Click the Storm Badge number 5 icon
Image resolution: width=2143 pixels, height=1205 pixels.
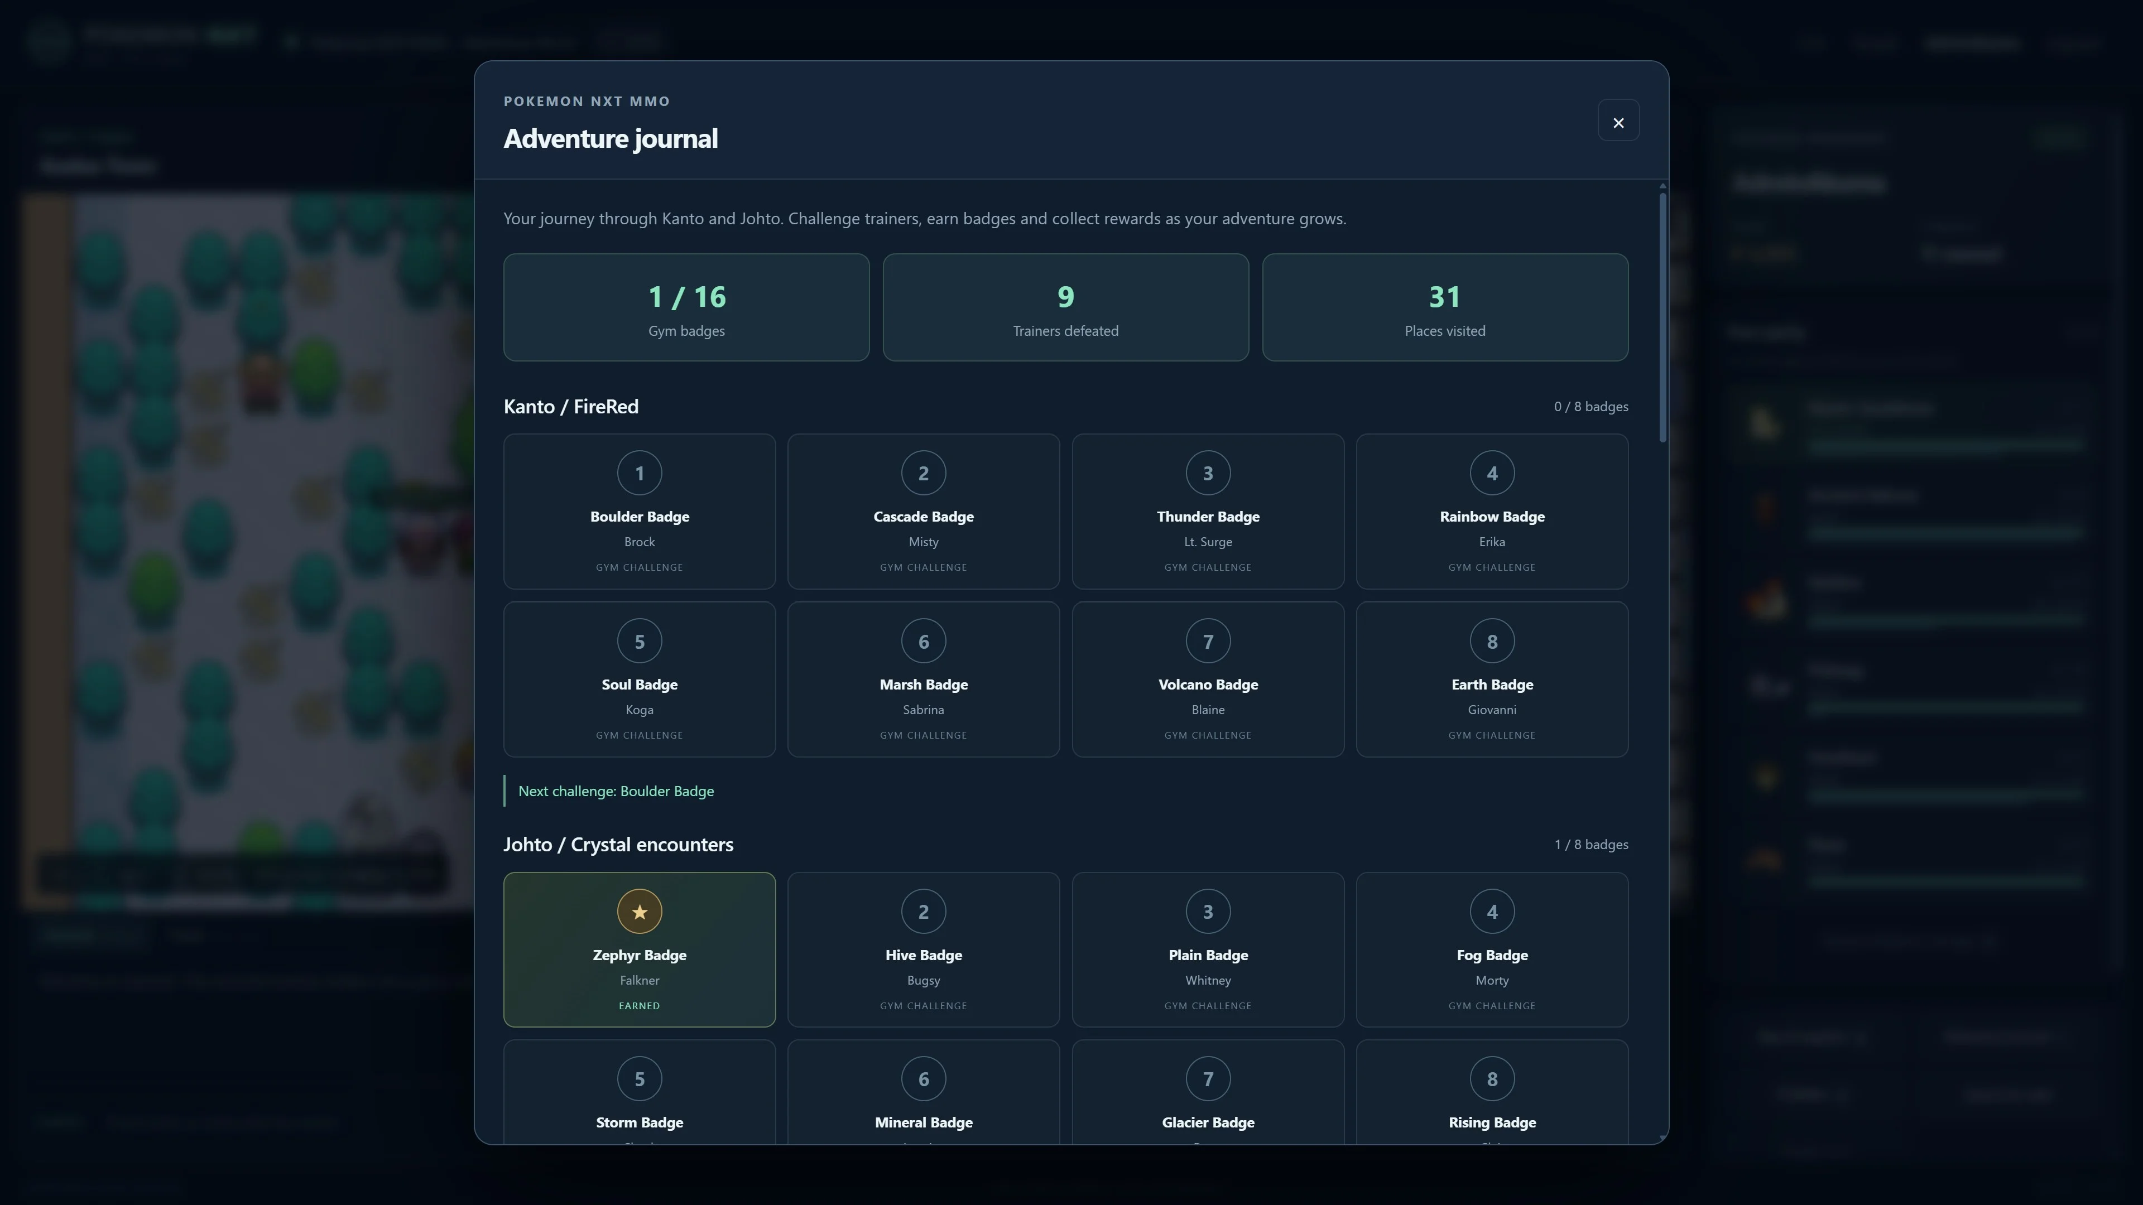639,1078
